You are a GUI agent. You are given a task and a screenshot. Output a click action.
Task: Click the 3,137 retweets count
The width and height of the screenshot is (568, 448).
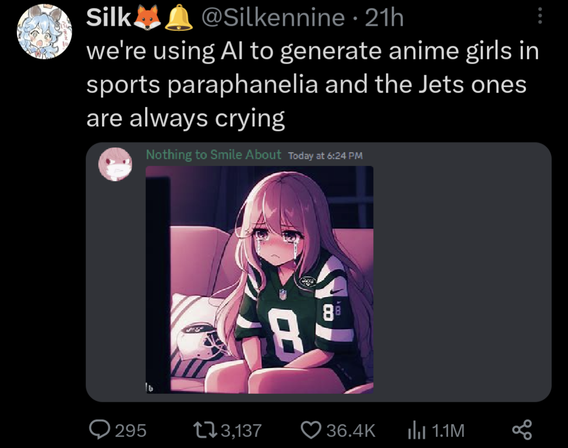[x=241, y=431]
